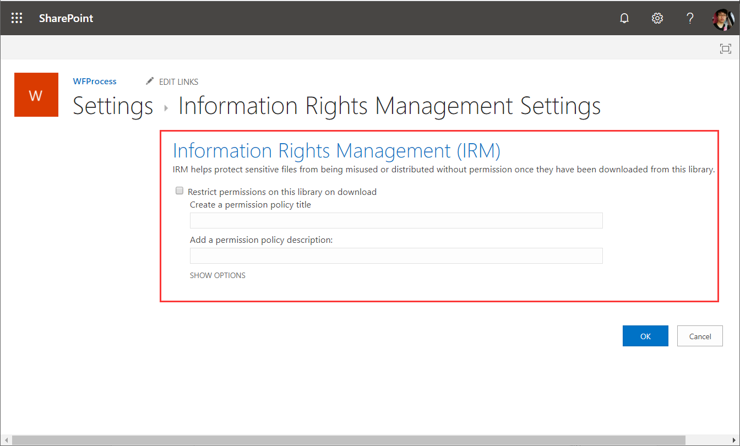Screen dimensions: 740x446
Task: Click the help question mark icon
Action: click(x=690, y=18)
